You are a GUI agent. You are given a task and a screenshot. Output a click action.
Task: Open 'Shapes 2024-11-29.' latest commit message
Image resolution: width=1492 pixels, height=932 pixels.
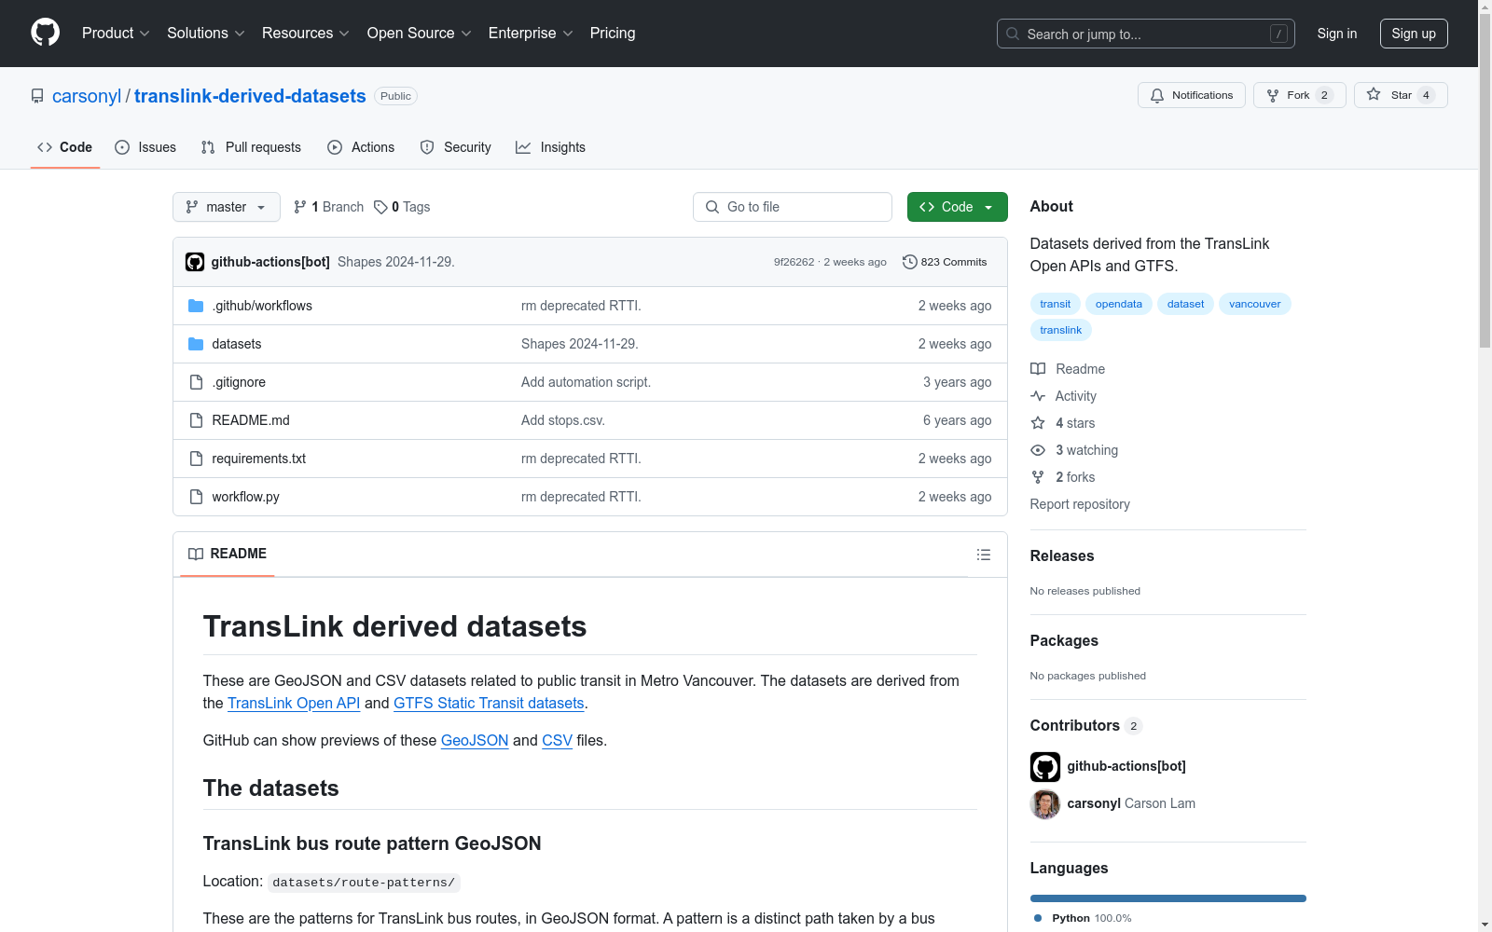[x=396, y=262]
